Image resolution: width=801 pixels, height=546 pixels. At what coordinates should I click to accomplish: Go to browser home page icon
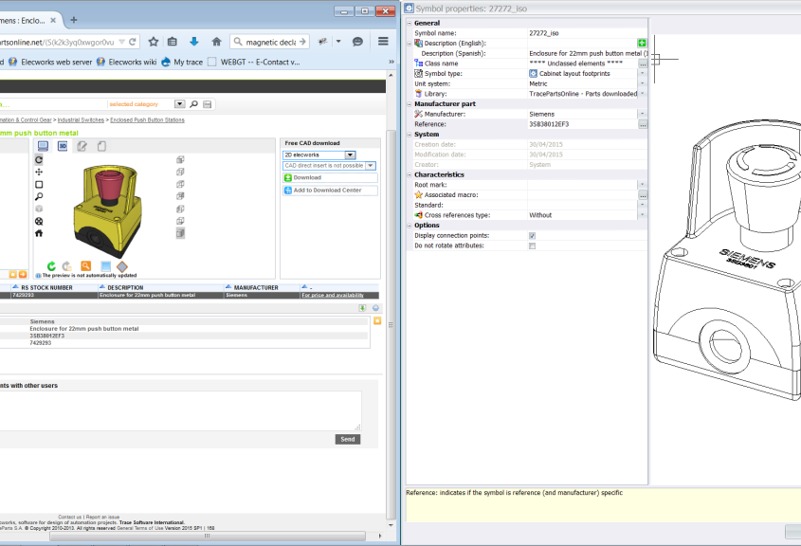point(216,42)
